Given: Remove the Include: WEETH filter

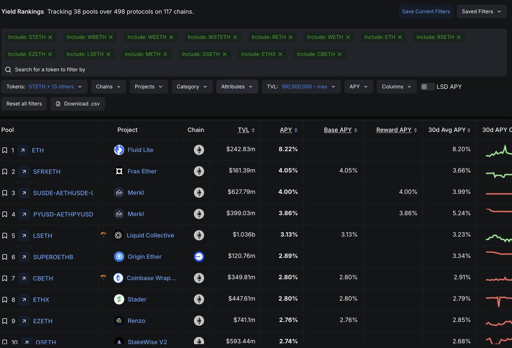Looking at the screenshot, I should click(x=171, y=37).
